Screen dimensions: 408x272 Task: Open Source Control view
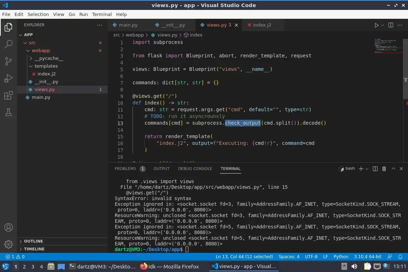click(x=8, y=61)
